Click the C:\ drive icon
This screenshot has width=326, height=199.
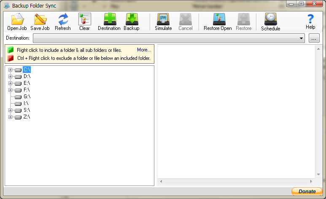point(18,70)
